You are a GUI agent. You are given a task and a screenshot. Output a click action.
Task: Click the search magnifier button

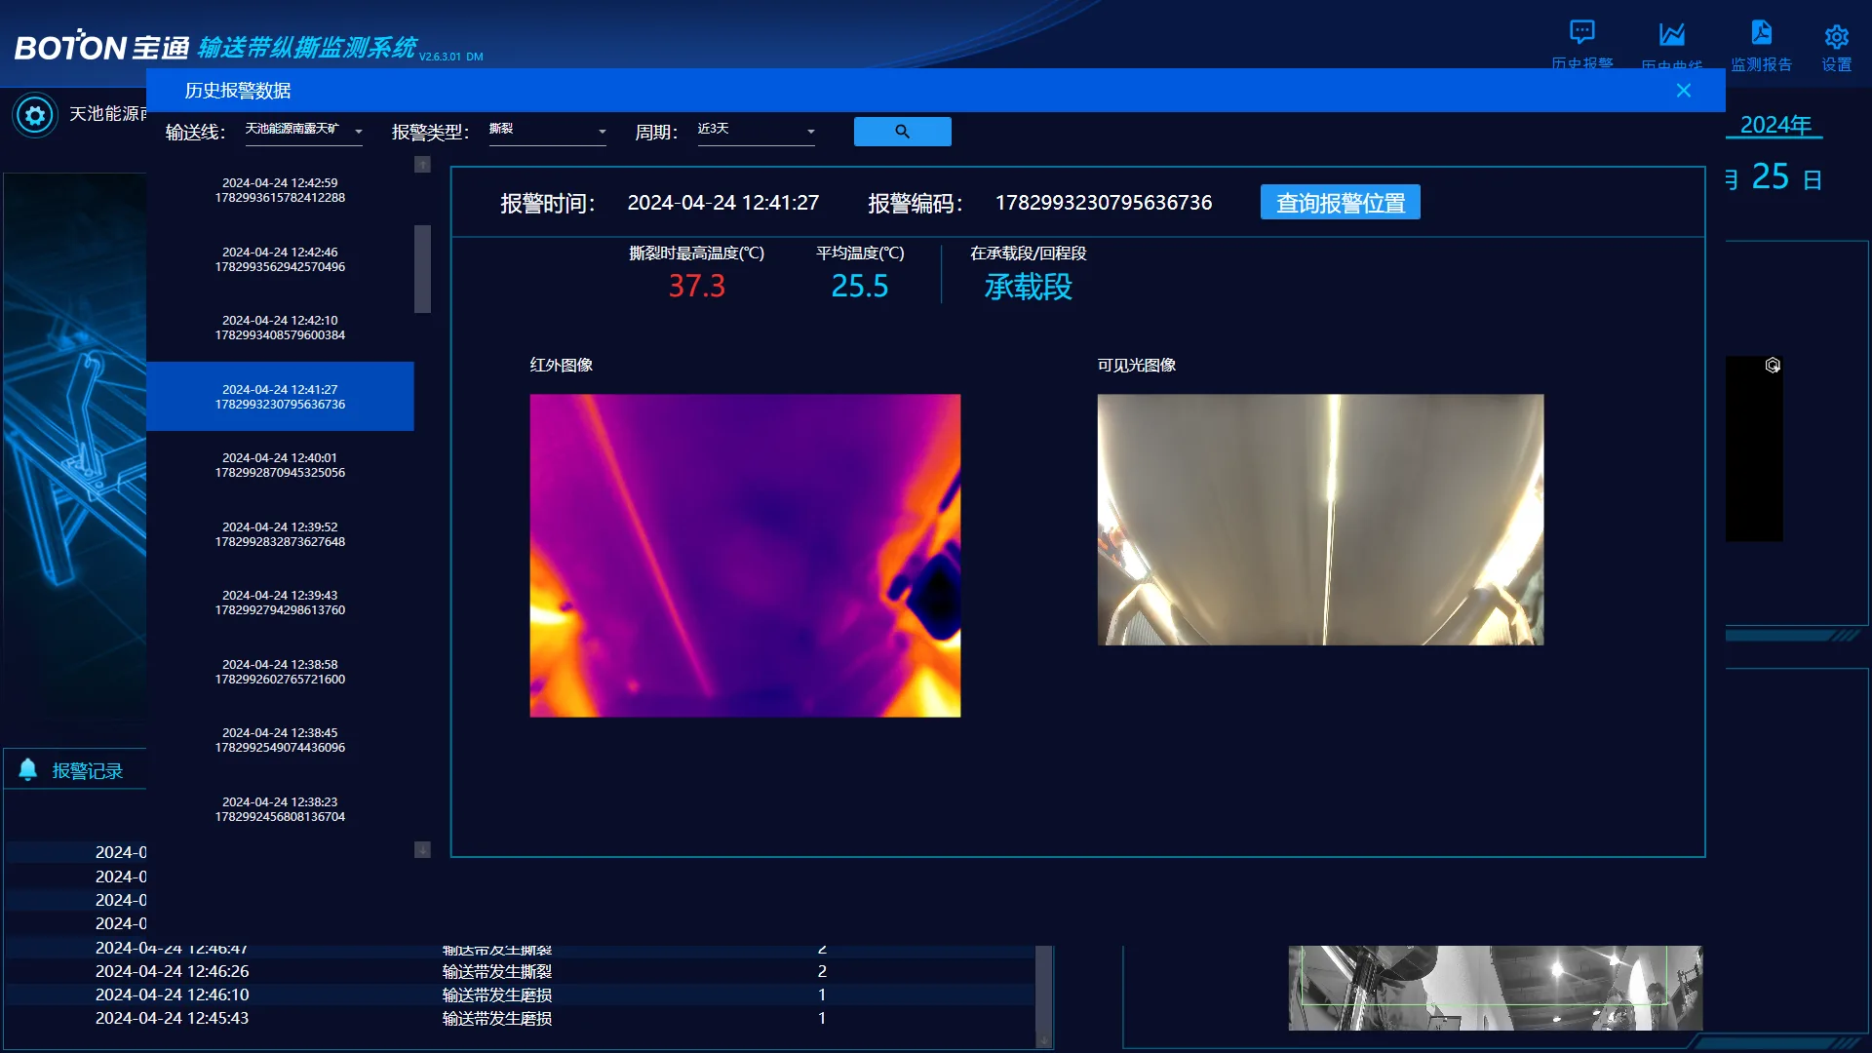click(902, 132)
